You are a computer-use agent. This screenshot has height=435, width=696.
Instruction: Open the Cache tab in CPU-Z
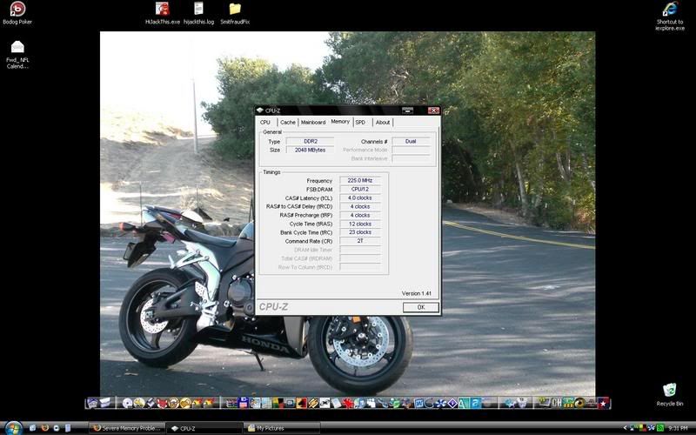(x=287, y=123)
